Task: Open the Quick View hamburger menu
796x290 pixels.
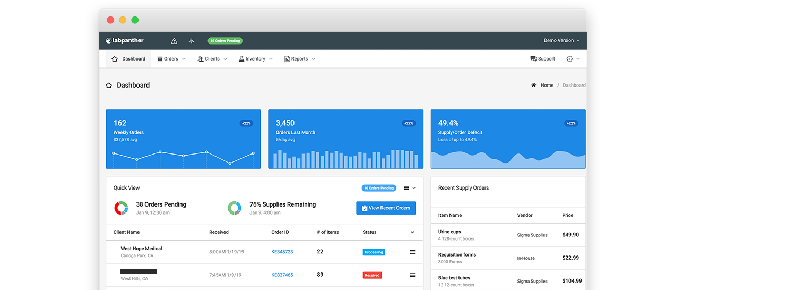Action: [x=406, y=188]
